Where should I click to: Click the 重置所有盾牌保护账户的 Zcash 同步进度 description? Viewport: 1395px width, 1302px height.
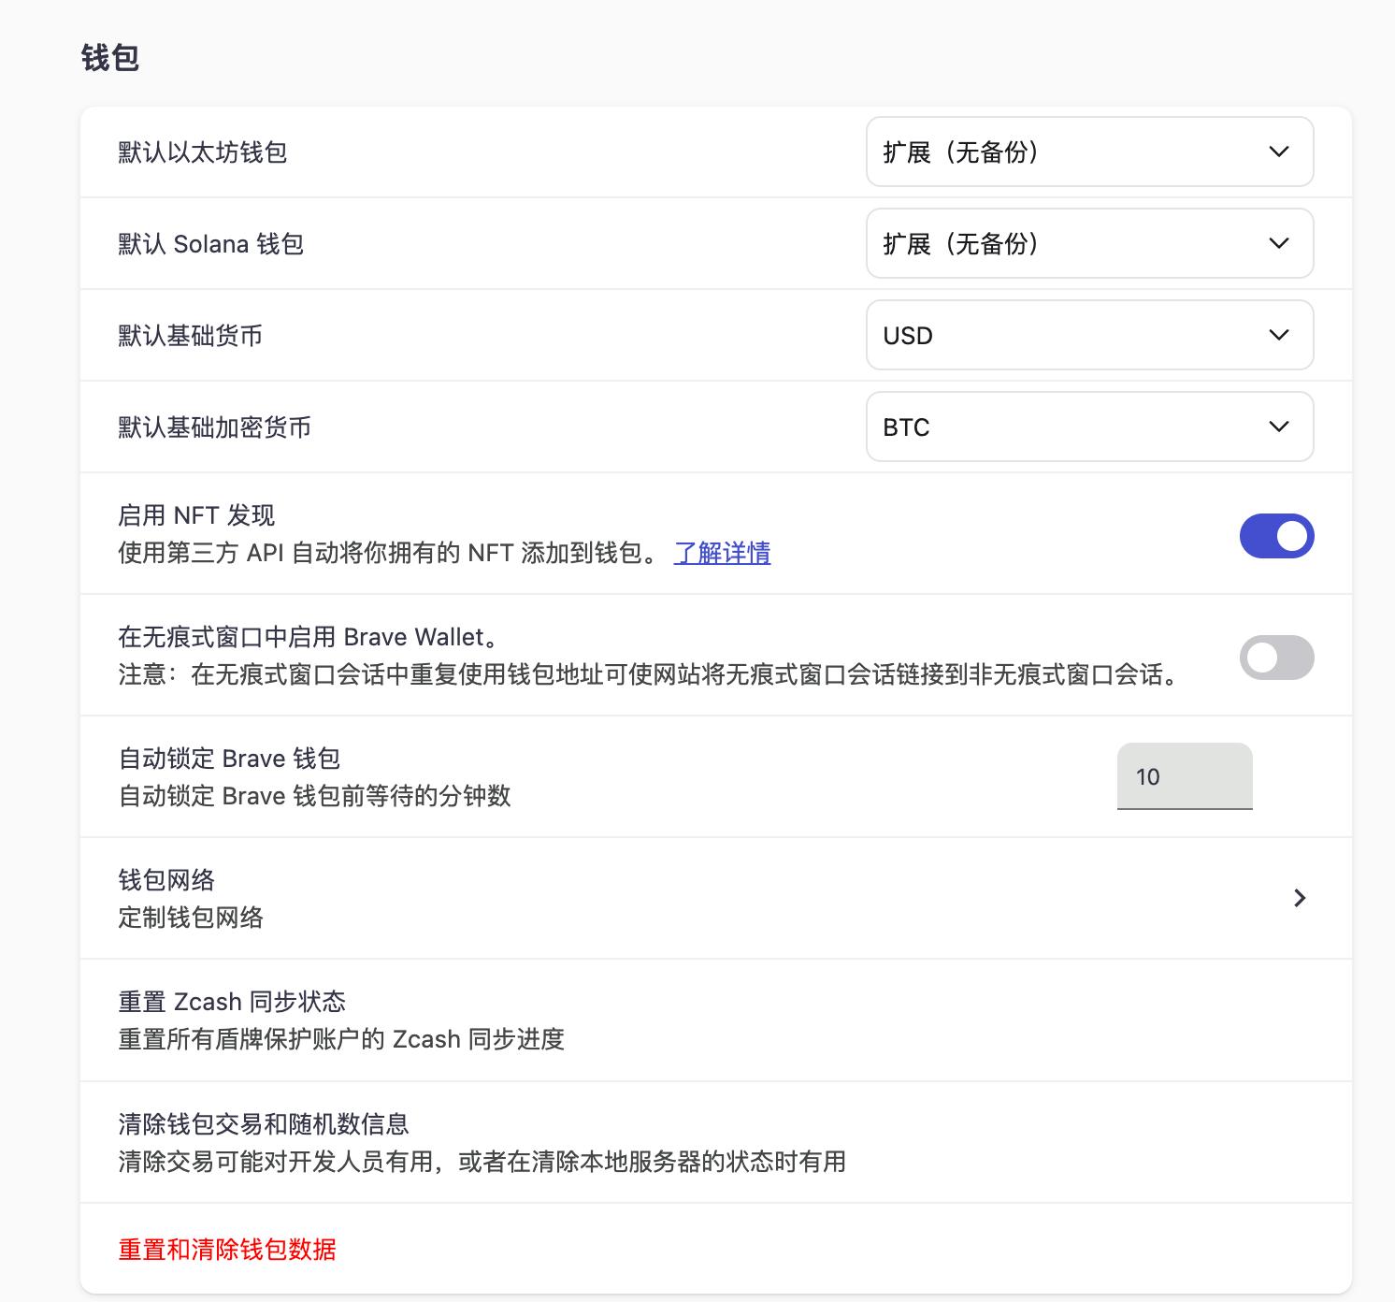click(x=341, y=1039)
